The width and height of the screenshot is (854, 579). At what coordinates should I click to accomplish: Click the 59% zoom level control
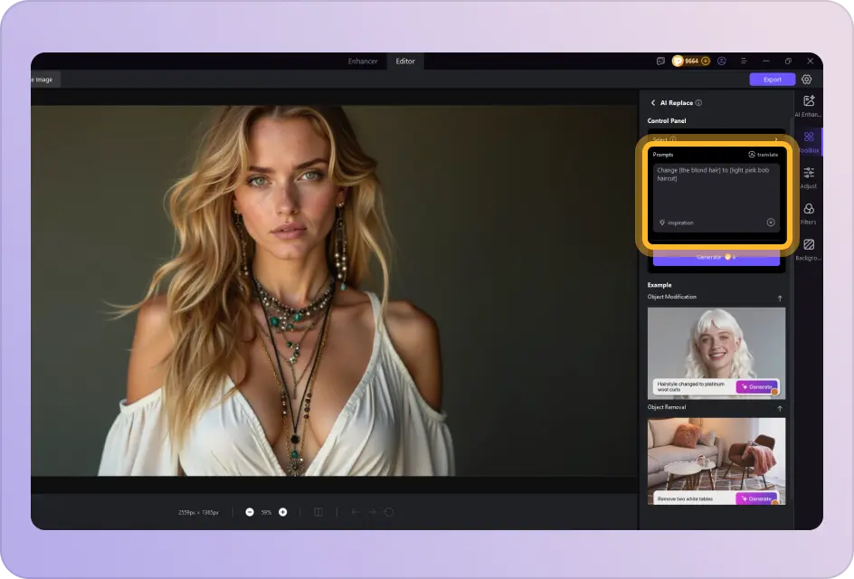point(265,512)
